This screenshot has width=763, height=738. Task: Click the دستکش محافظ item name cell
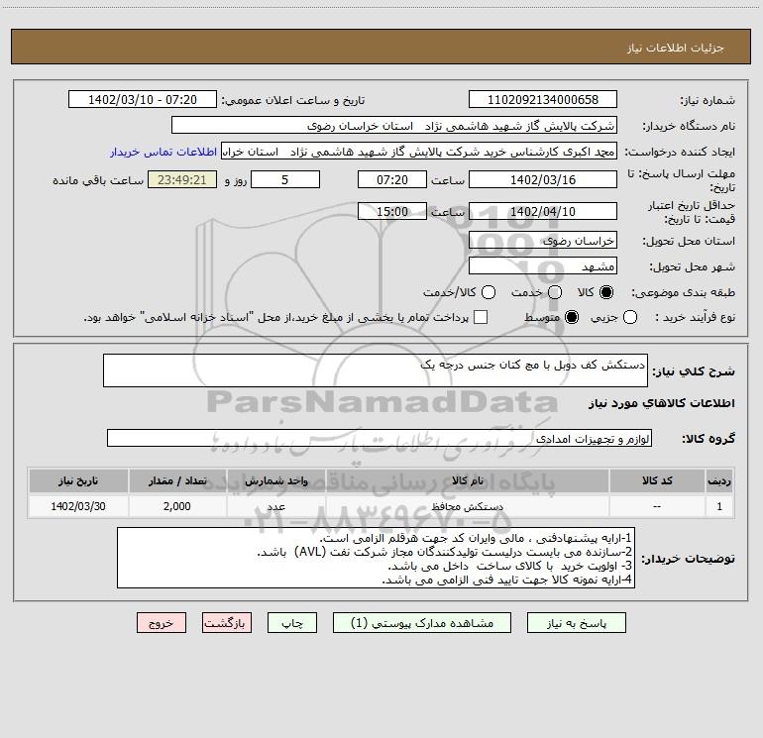(x=467, y=506)
